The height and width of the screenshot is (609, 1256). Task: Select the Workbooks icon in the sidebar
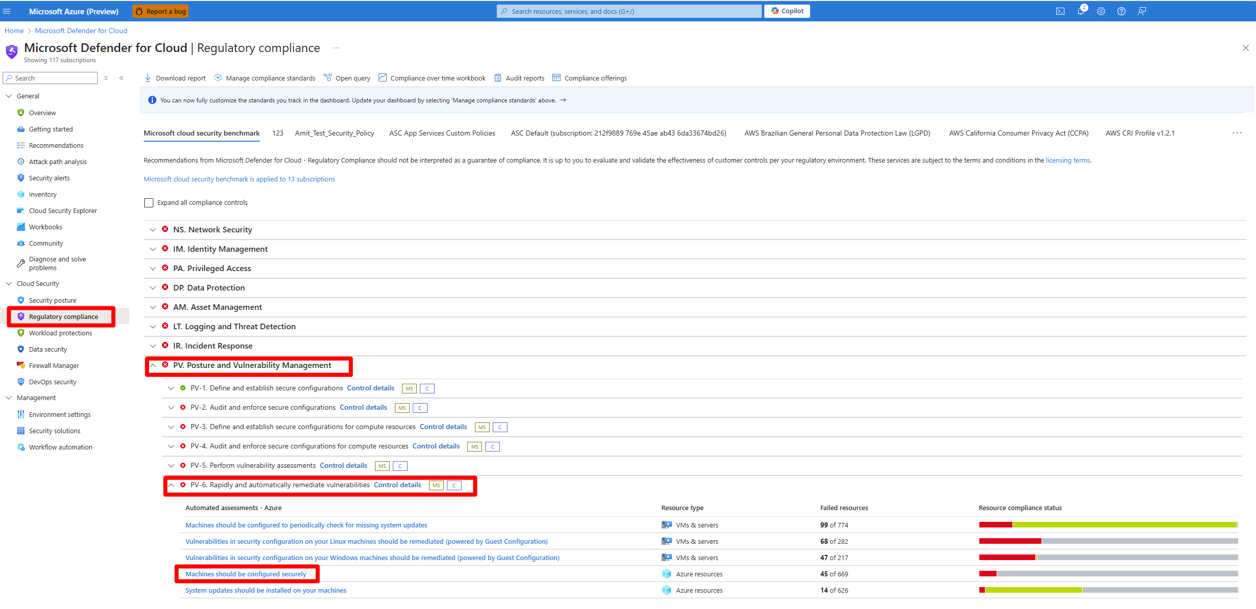20,227
